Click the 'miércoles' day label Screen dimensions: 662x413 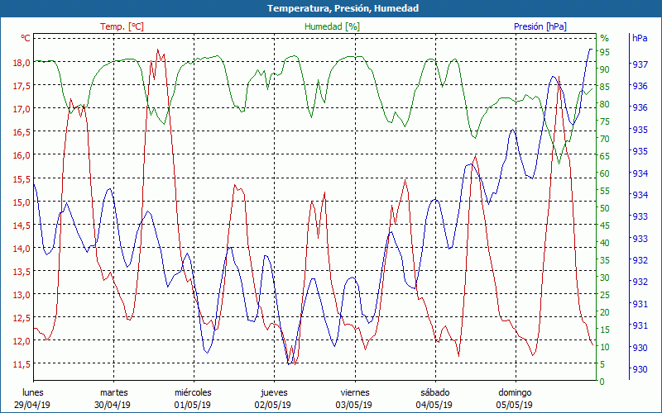click(x=193, y=393)
